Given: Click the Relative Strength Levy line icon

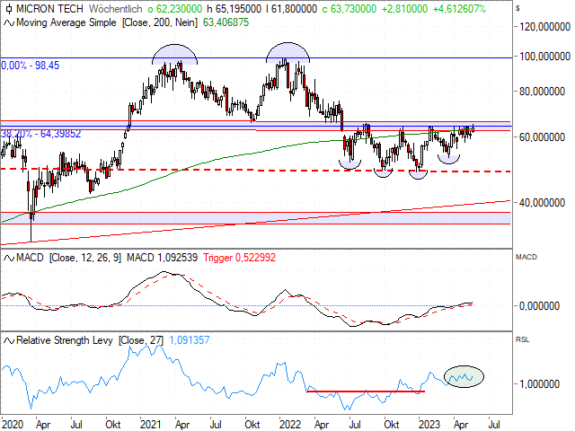Looking at the screenshot, I should pos(9,341).
